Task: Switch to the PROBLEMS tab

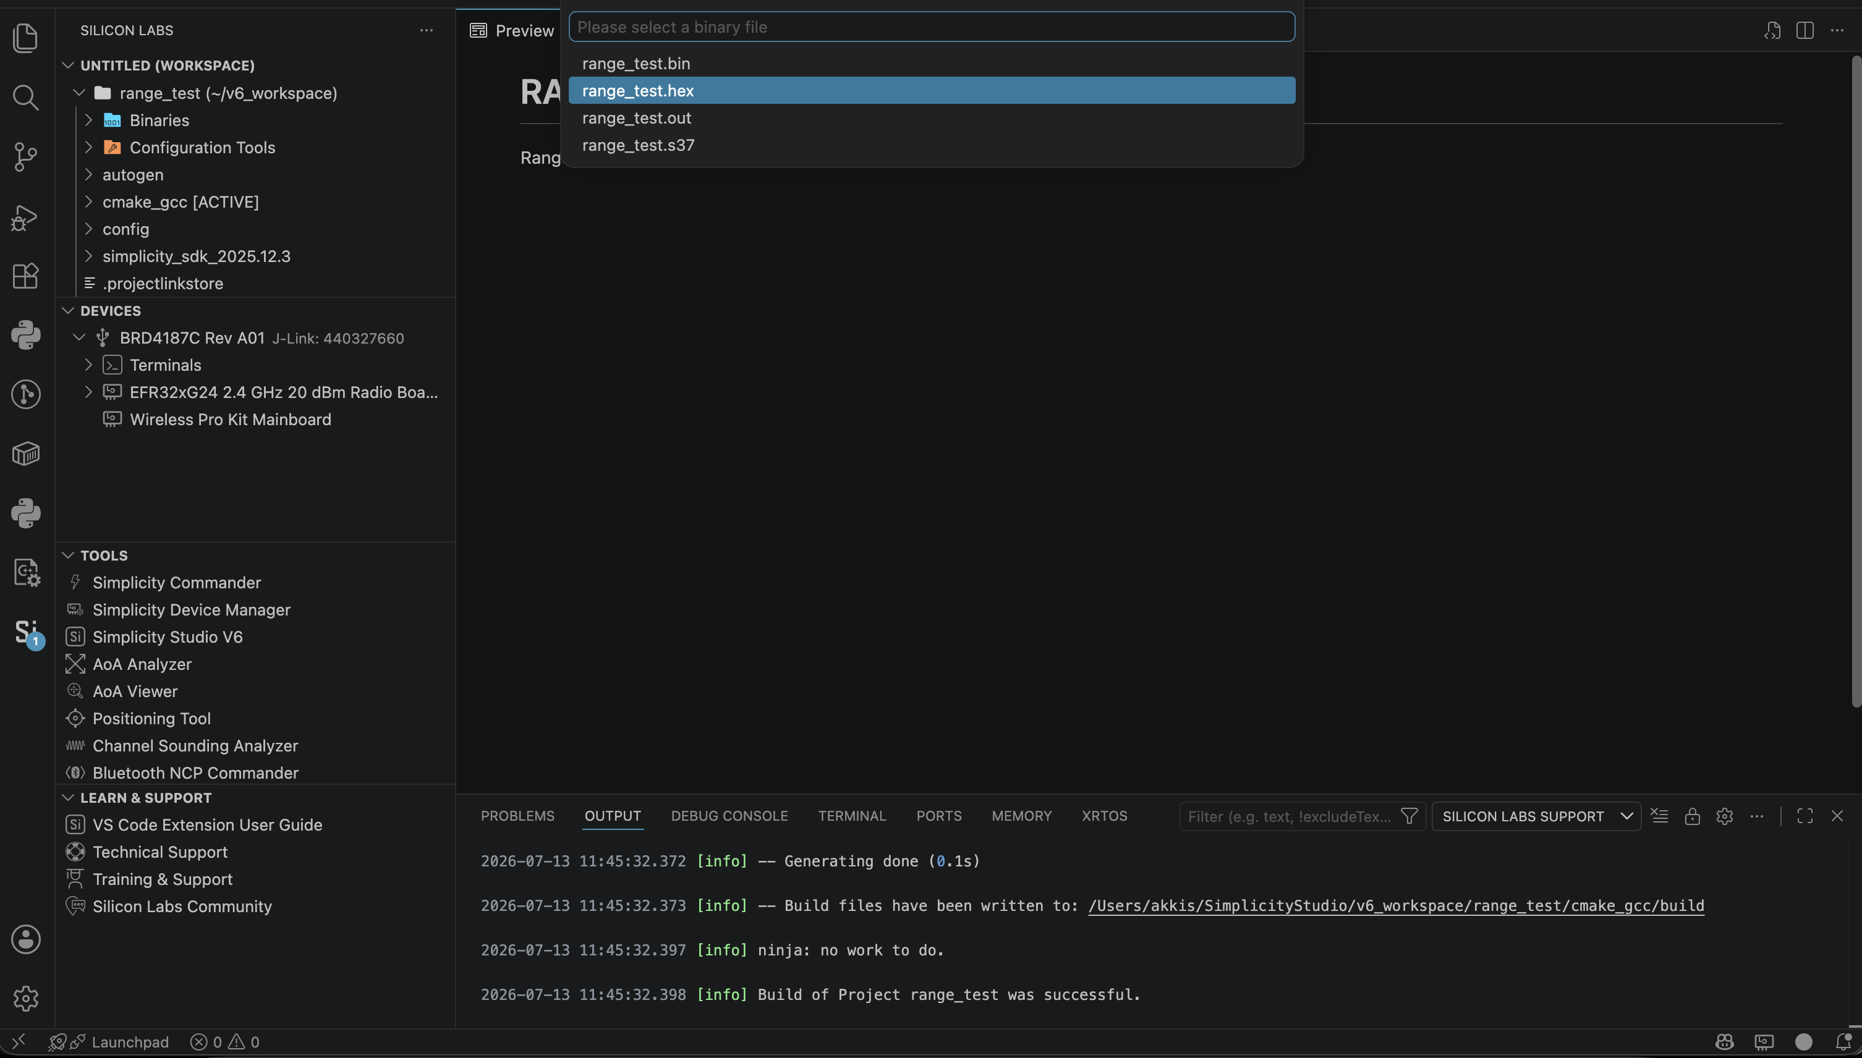Action: click(517, 816)
